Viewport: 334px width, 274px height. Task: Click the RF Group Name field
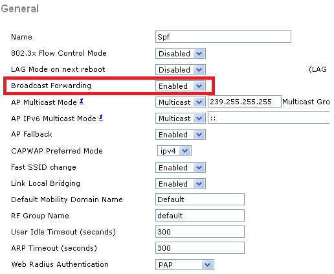[x=200, y=216]
